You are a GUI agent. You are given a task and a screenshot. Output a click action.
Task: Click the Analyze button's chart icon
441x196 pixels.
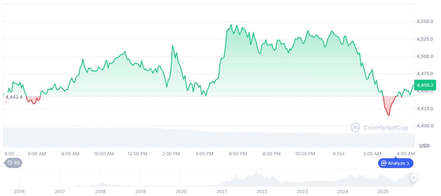click(383, 163)
